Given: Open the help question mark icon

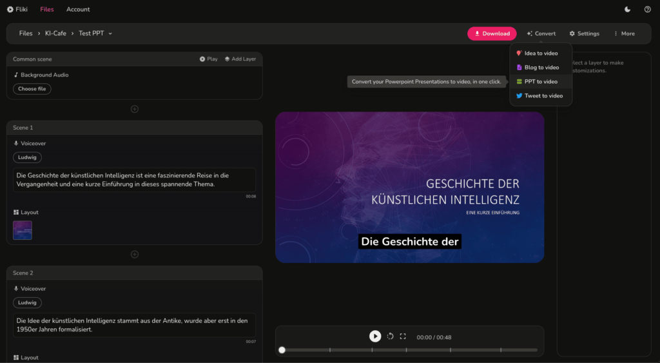Looking at the screenshot, I should point(647,10).
